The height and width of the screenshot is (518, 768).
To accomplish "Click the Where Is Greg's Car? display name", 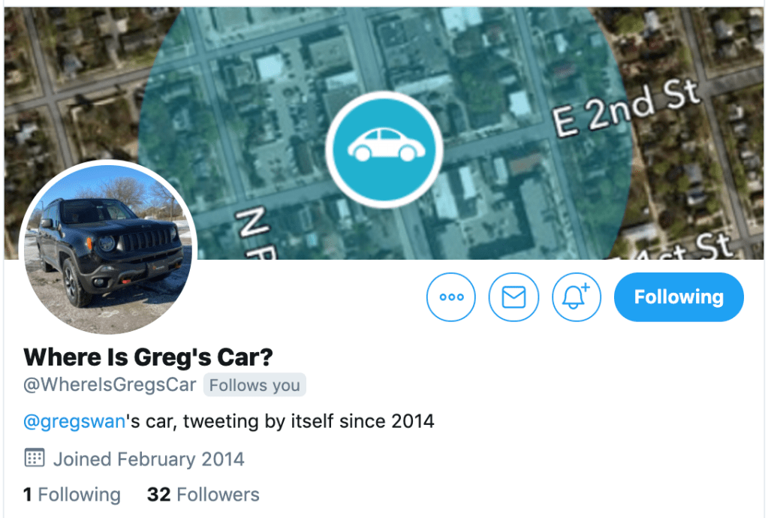I will click(148, 357).
